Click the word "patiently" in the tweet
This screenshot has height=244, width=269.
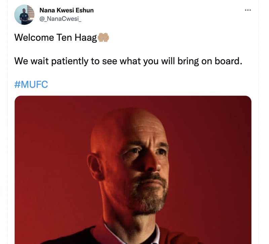70,61
